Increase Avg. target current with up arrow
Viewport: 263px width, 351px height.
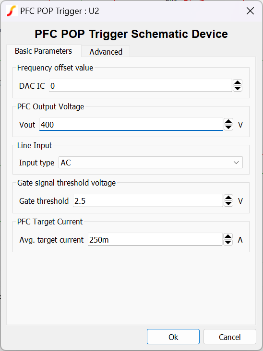tap(228, 236)
